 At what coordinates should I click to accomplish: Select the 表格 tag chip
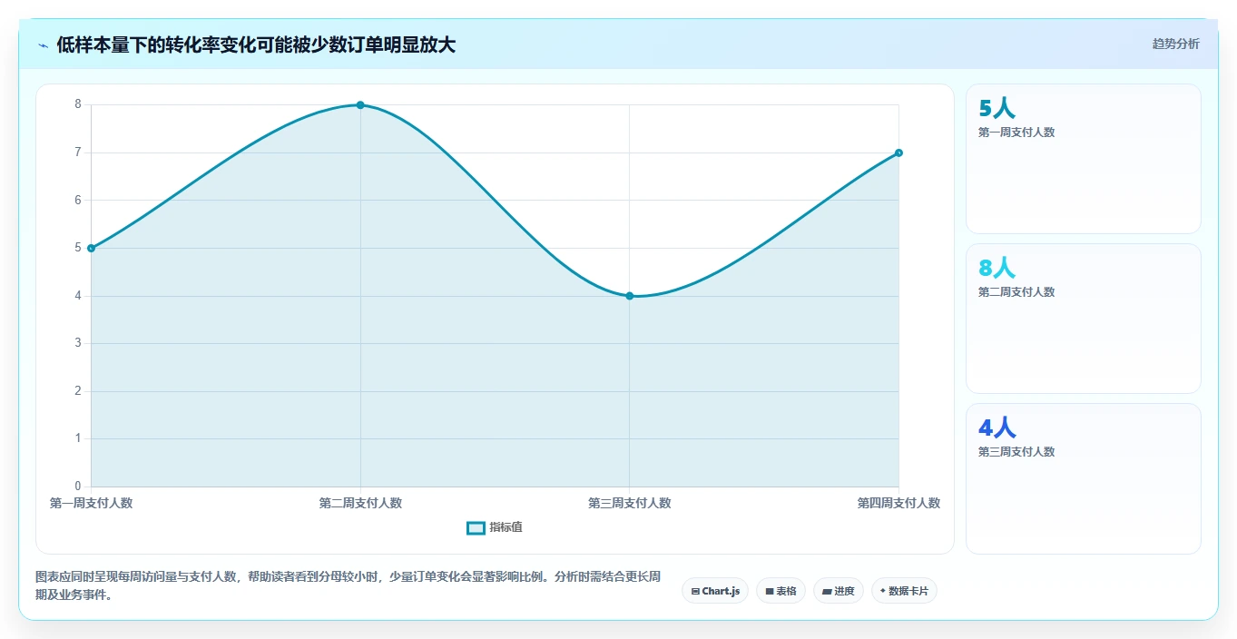[780, 591]
